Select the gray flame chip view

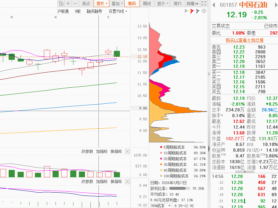(198, 11)
